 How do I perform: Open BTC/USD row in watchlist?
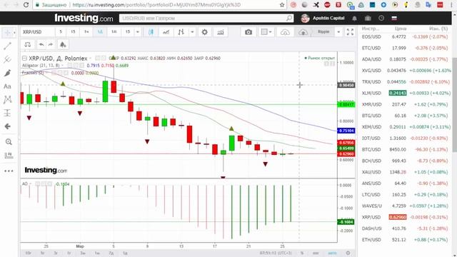coord(405,149)
